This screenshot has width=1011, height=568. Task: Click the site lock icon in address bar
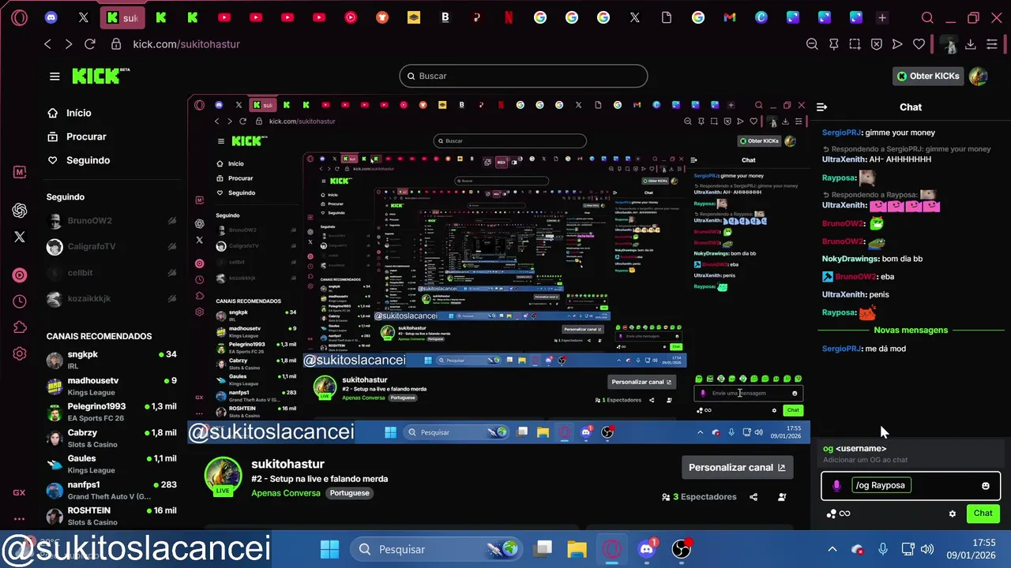click(116, 44)
